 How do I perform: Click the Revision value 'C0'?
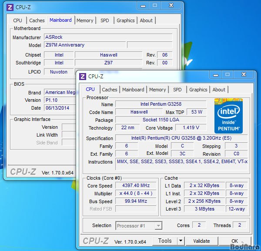point(236,154)
